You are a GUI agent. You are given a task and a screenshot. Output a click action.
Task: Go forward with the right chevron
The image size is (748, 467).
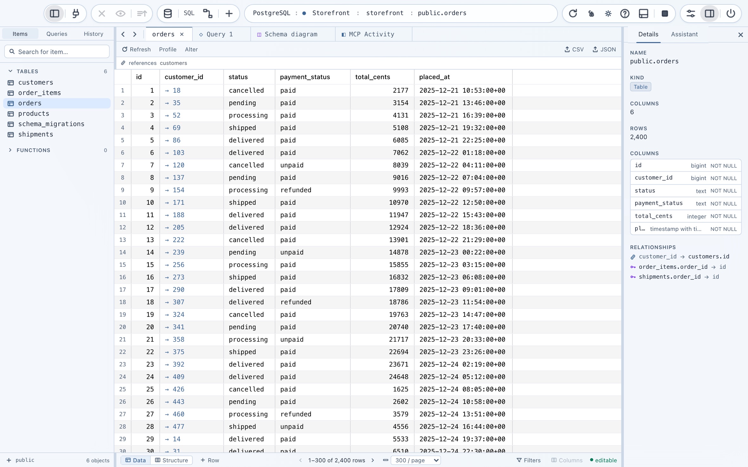point(135,34)
